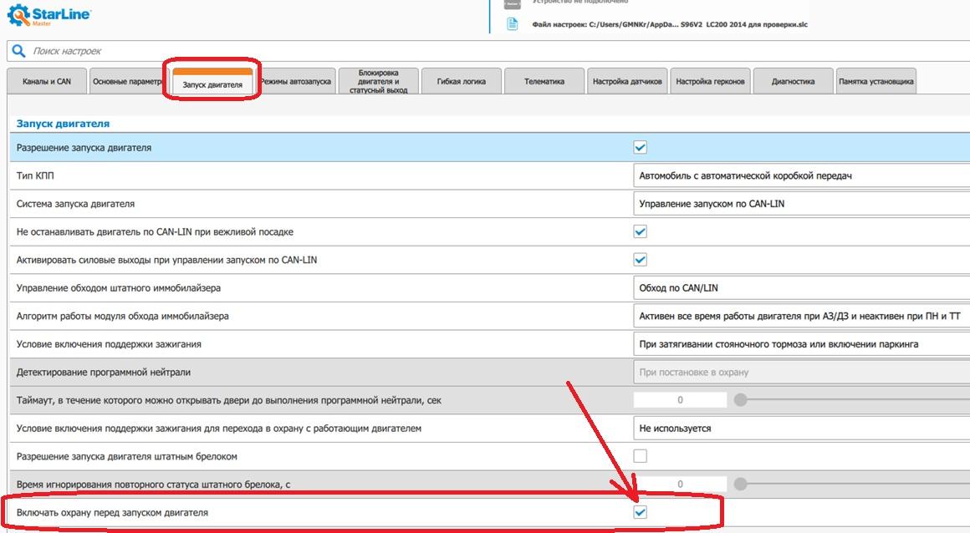Open Условие включения поддержки зажигания dropdown

(800, 344)
